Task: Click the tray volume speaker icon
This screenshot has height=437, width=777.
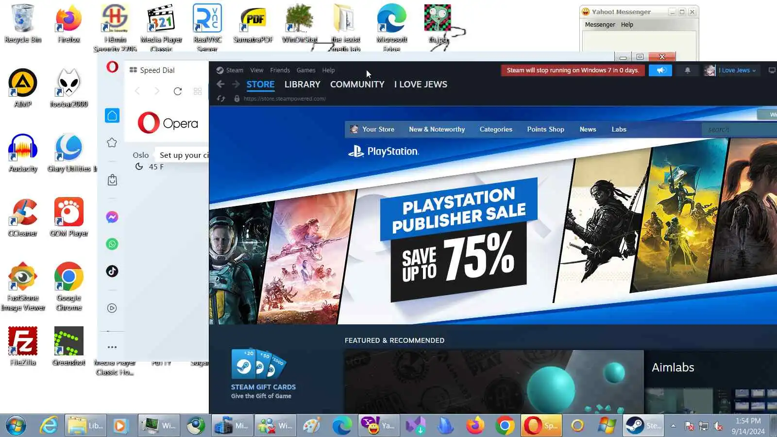Action: pyautogui.click(x=718, y=426)
